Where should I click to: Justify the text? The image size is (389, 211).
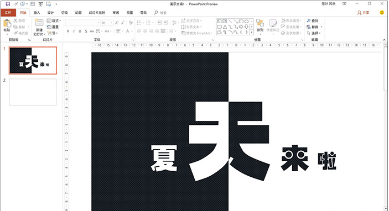coord(157,31)
